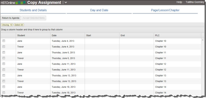Click the Viewing: 10 badge

pos(7,25)
